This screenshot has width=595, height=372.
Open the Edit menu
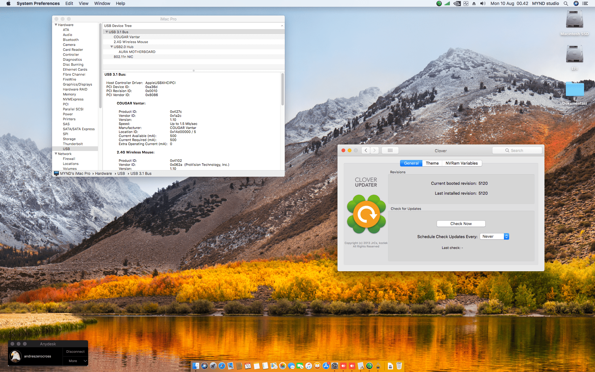point(69,3)
